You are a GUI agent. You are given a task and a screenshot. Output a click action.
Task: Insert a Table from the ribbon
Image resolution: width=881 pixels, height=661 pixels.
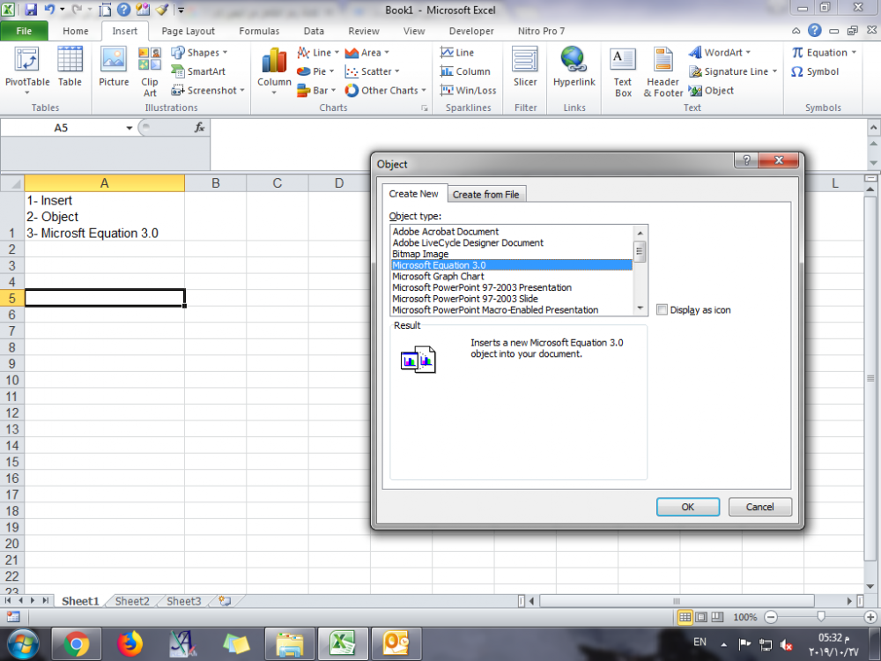pos(70,68)
